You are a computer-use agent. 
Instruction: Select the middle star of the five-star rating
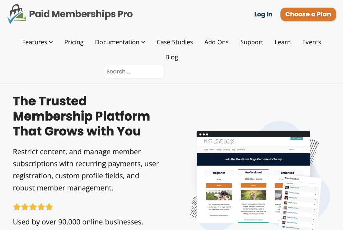click(x=33, y=207)
